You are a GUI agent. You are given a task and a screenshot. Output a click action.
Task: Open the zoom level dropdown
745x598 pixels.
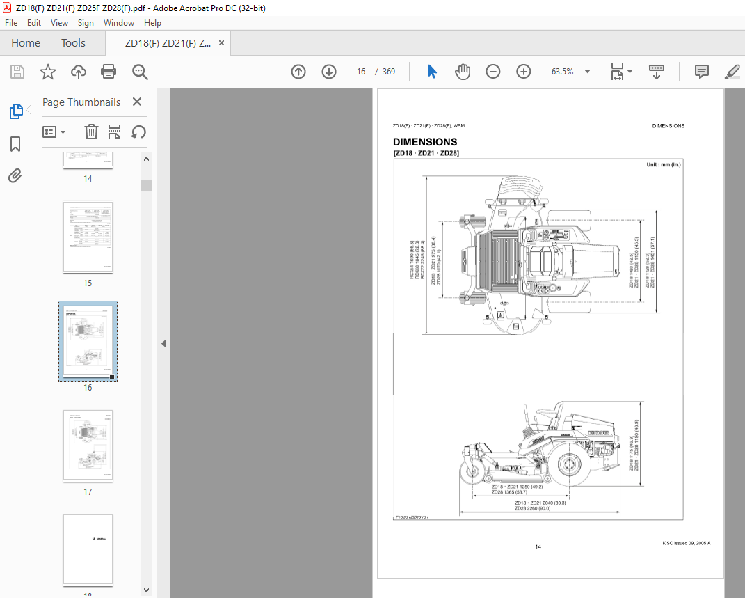[587, 72]
